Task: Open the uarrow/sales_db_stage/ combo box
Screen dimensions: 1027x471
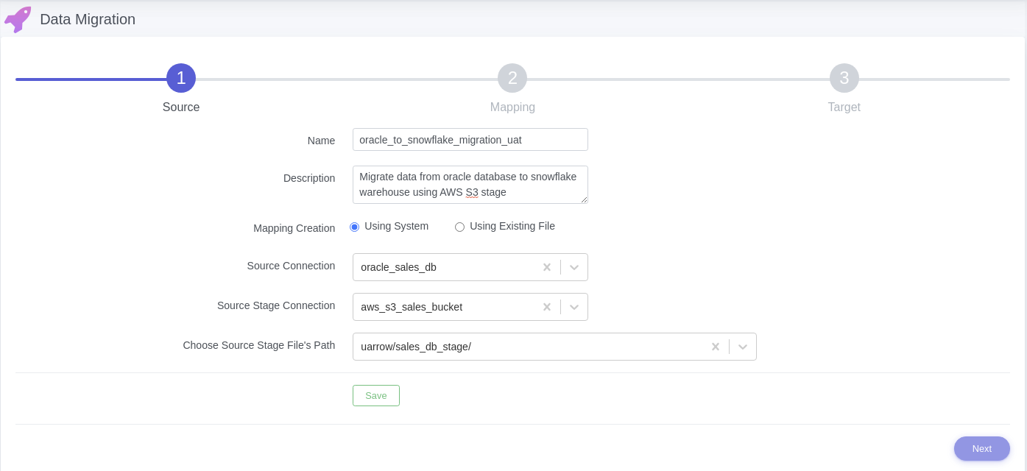Action: click(x=554, y=347)
